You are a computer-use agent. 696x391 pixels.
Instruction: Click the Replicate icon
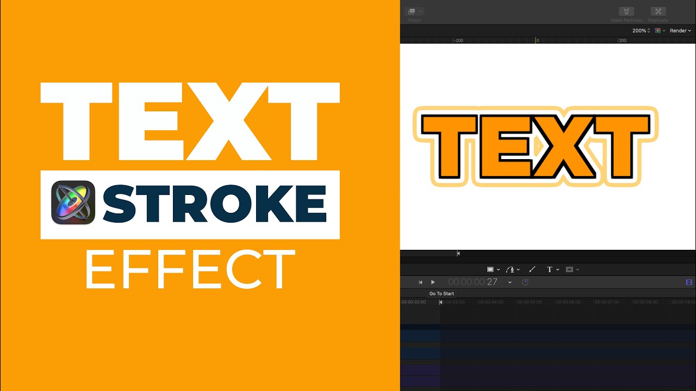tap(658, 11)
